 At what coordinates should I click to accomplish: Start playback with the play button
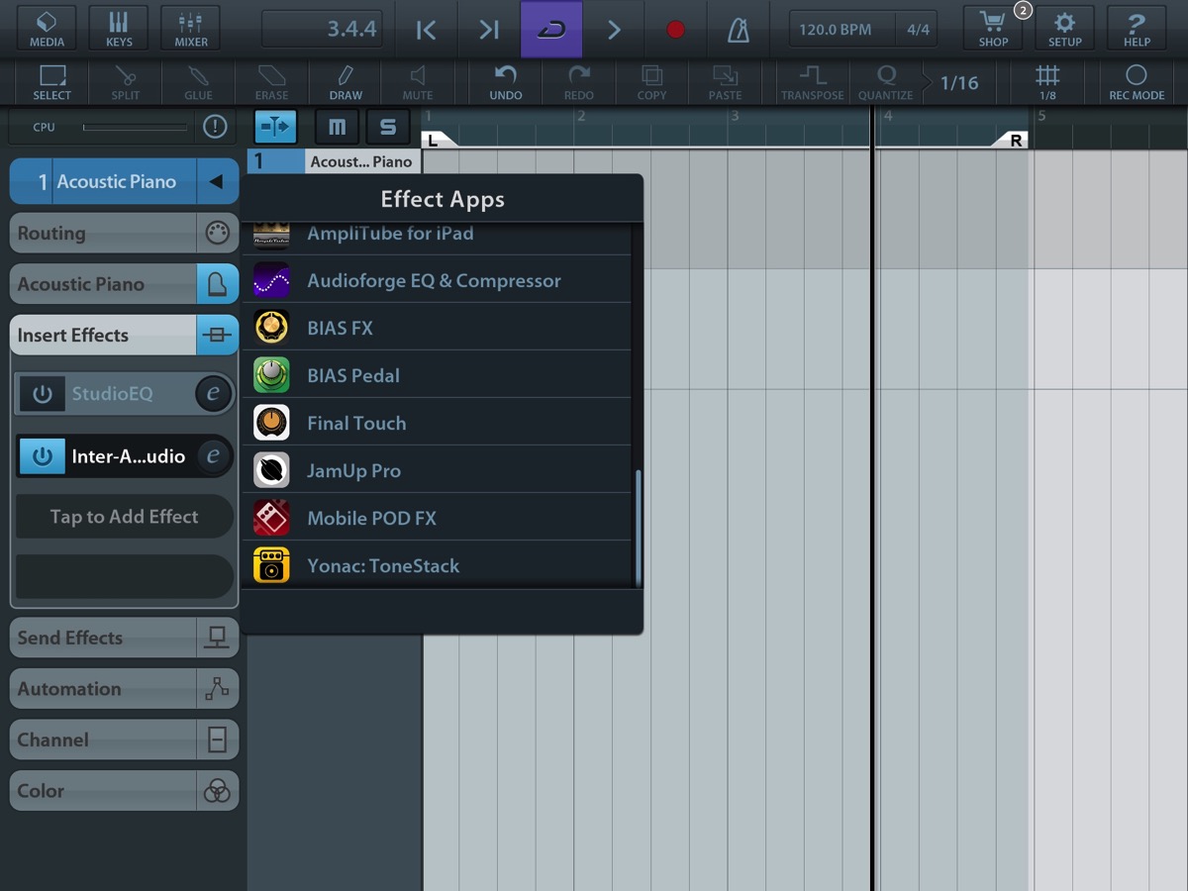tap(614, 30)
